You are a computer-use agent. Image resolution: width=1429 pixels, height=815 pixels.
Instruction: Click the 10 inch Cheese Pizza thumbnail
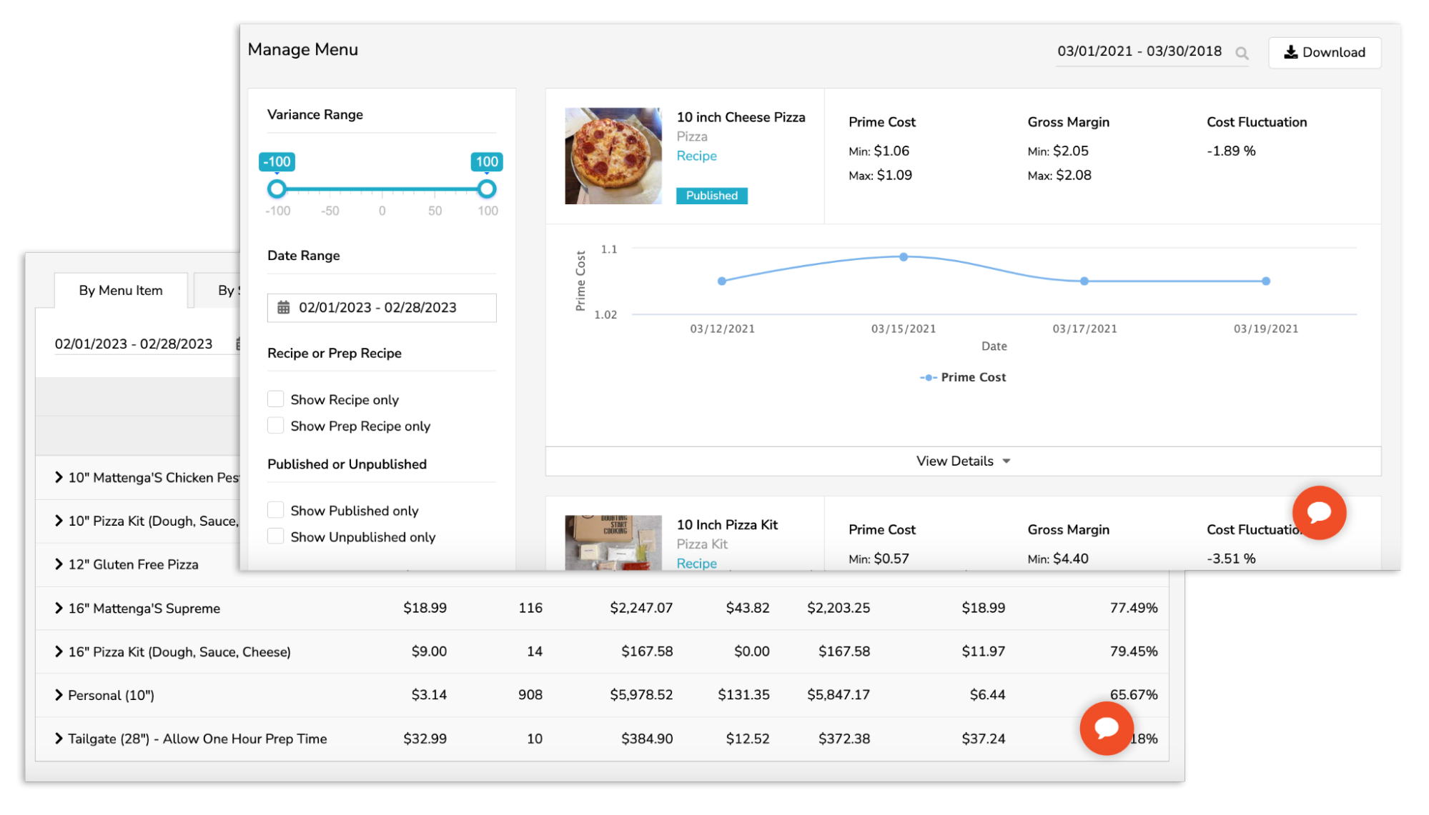coord(613,156)
